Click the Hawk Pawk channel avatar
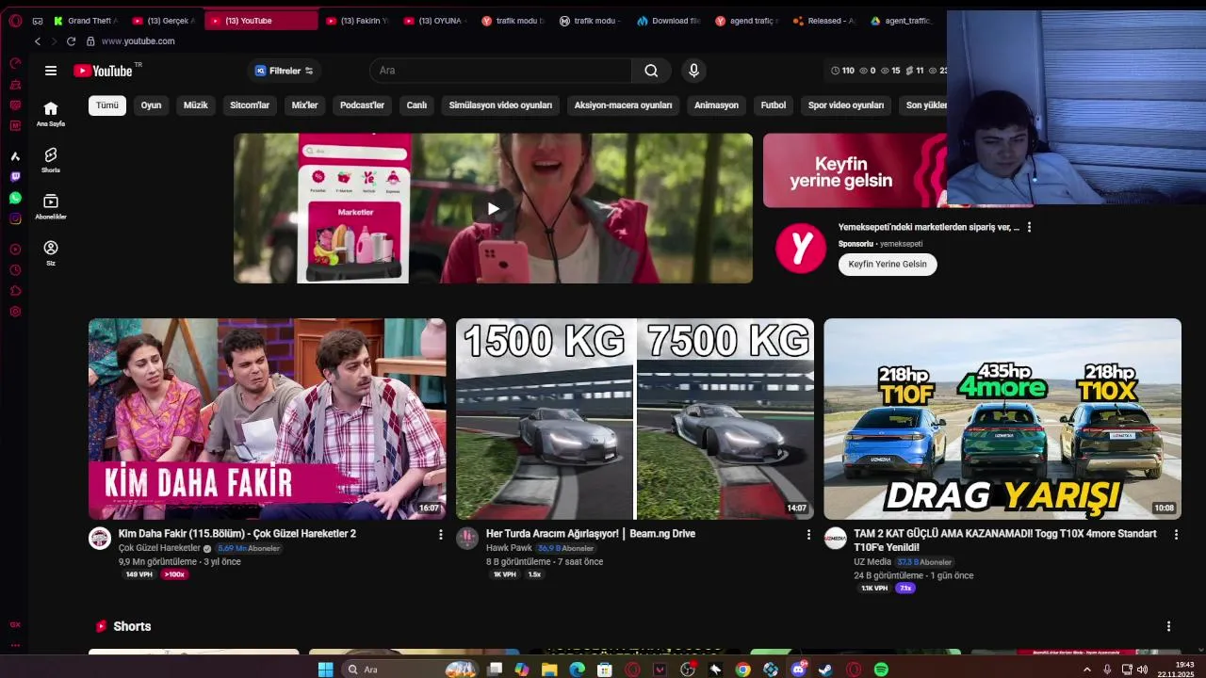This screenshot has width=1206, height=678. [x=467, y=539]
